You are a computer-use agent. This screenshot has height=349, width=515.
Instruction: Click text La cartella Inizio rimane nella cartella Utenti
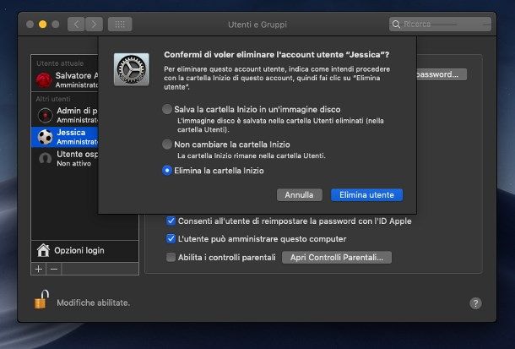(252, 155)
